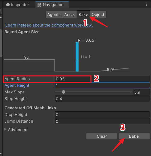Click the scroll down arrow at bottom left
This screenshot has height=156, width=151.
(x=1, y=154)
